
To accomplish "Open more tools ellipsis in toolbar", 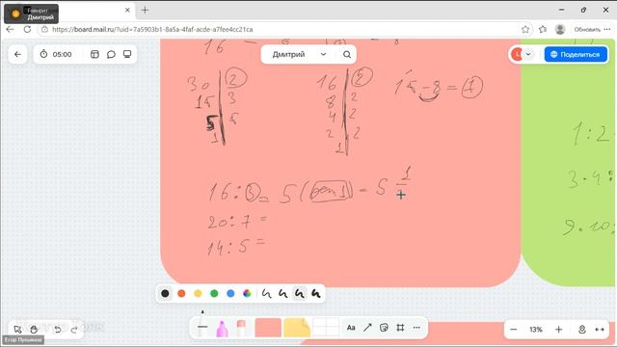I will point(416,328).
